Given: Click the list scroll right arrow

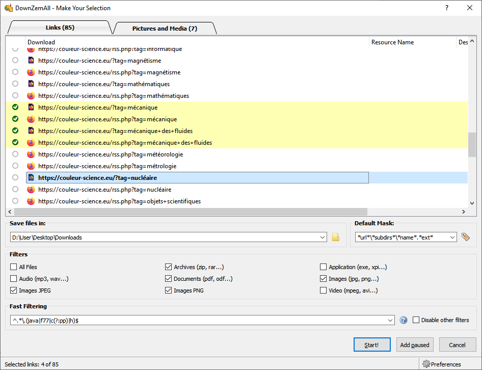Looking at the screenshot, I should pos(464,212).
